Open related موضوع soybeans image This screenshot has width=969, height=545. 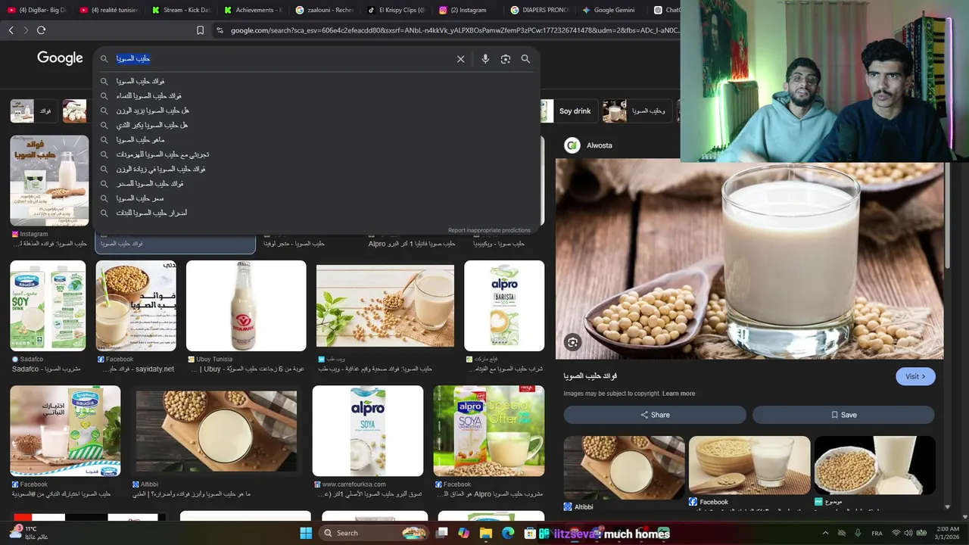(x=875, y=466)
